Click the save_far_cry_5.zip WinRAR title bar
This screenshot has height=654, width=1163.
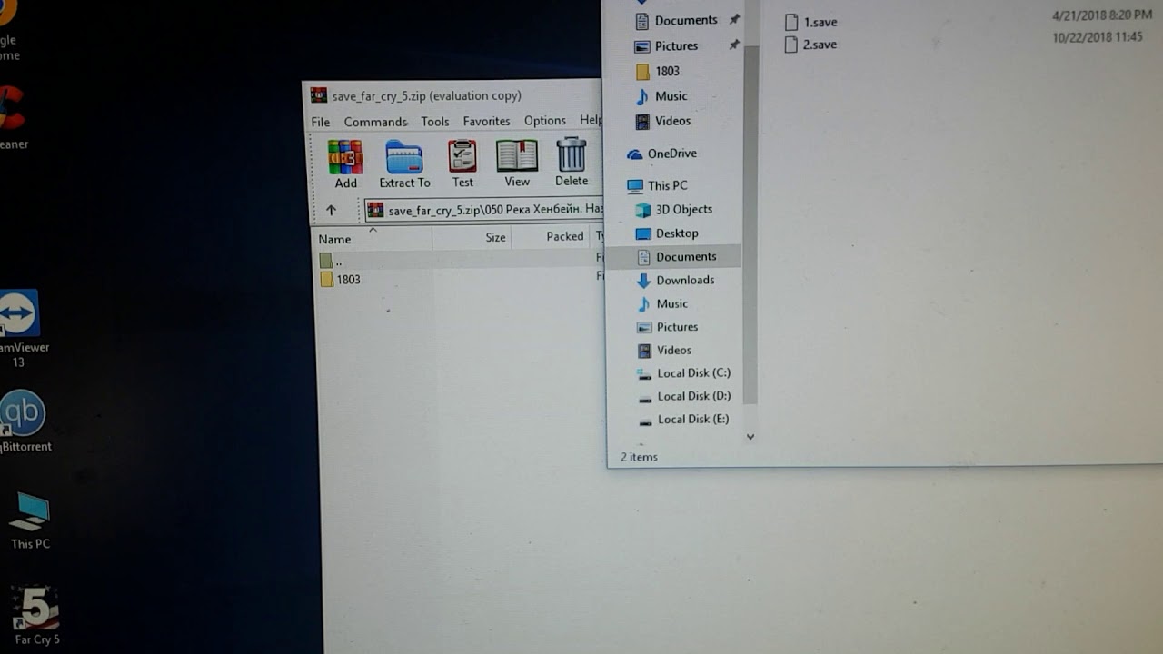pyautogui.click(x=454, y=95)
